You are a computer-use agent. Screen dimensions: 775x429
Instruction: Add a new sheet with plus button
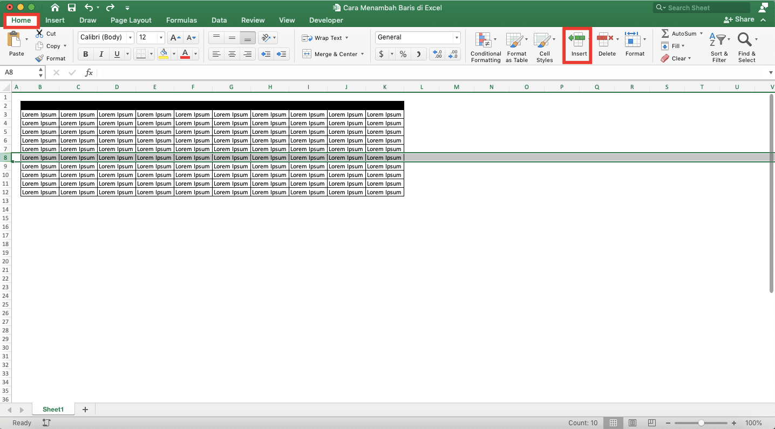point(85,410)
